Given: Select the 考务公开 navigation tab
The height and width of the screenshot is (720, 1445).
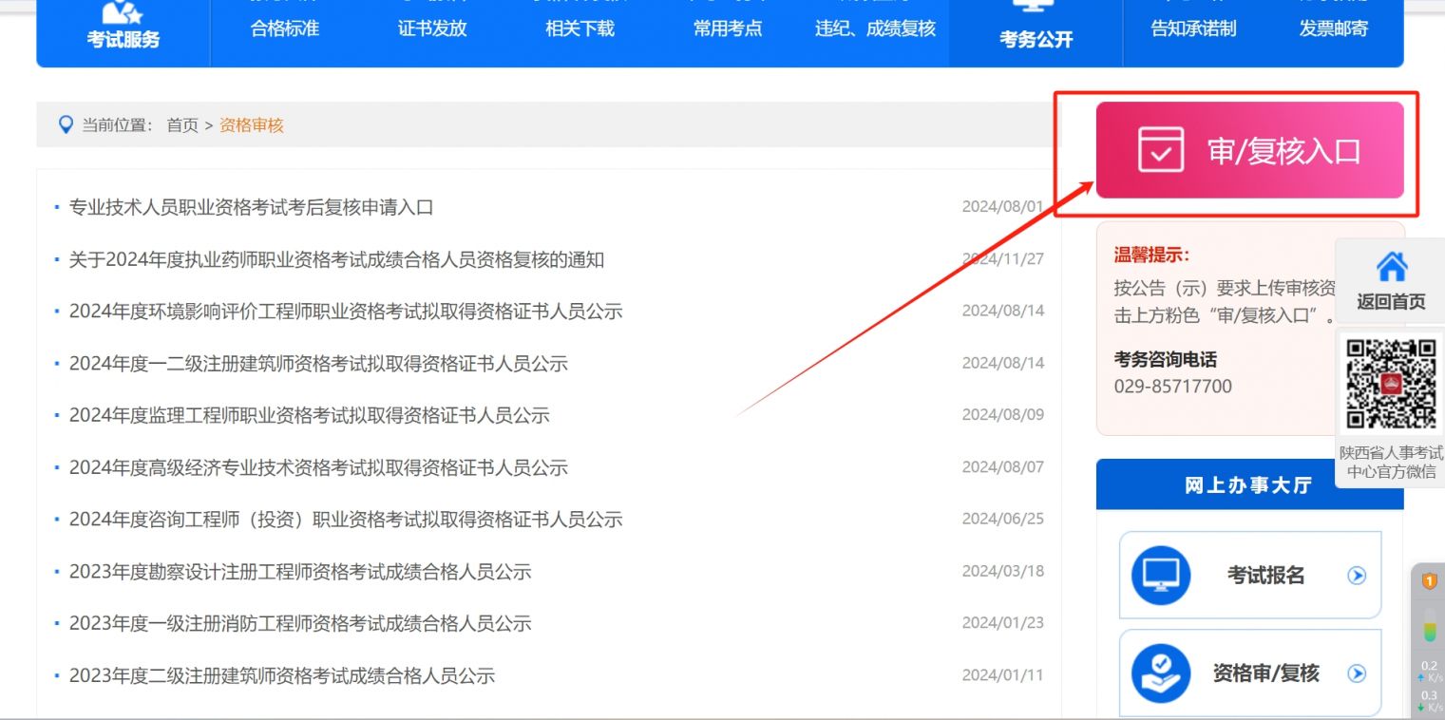Looking at the screenshot, I should point(1036,33).
